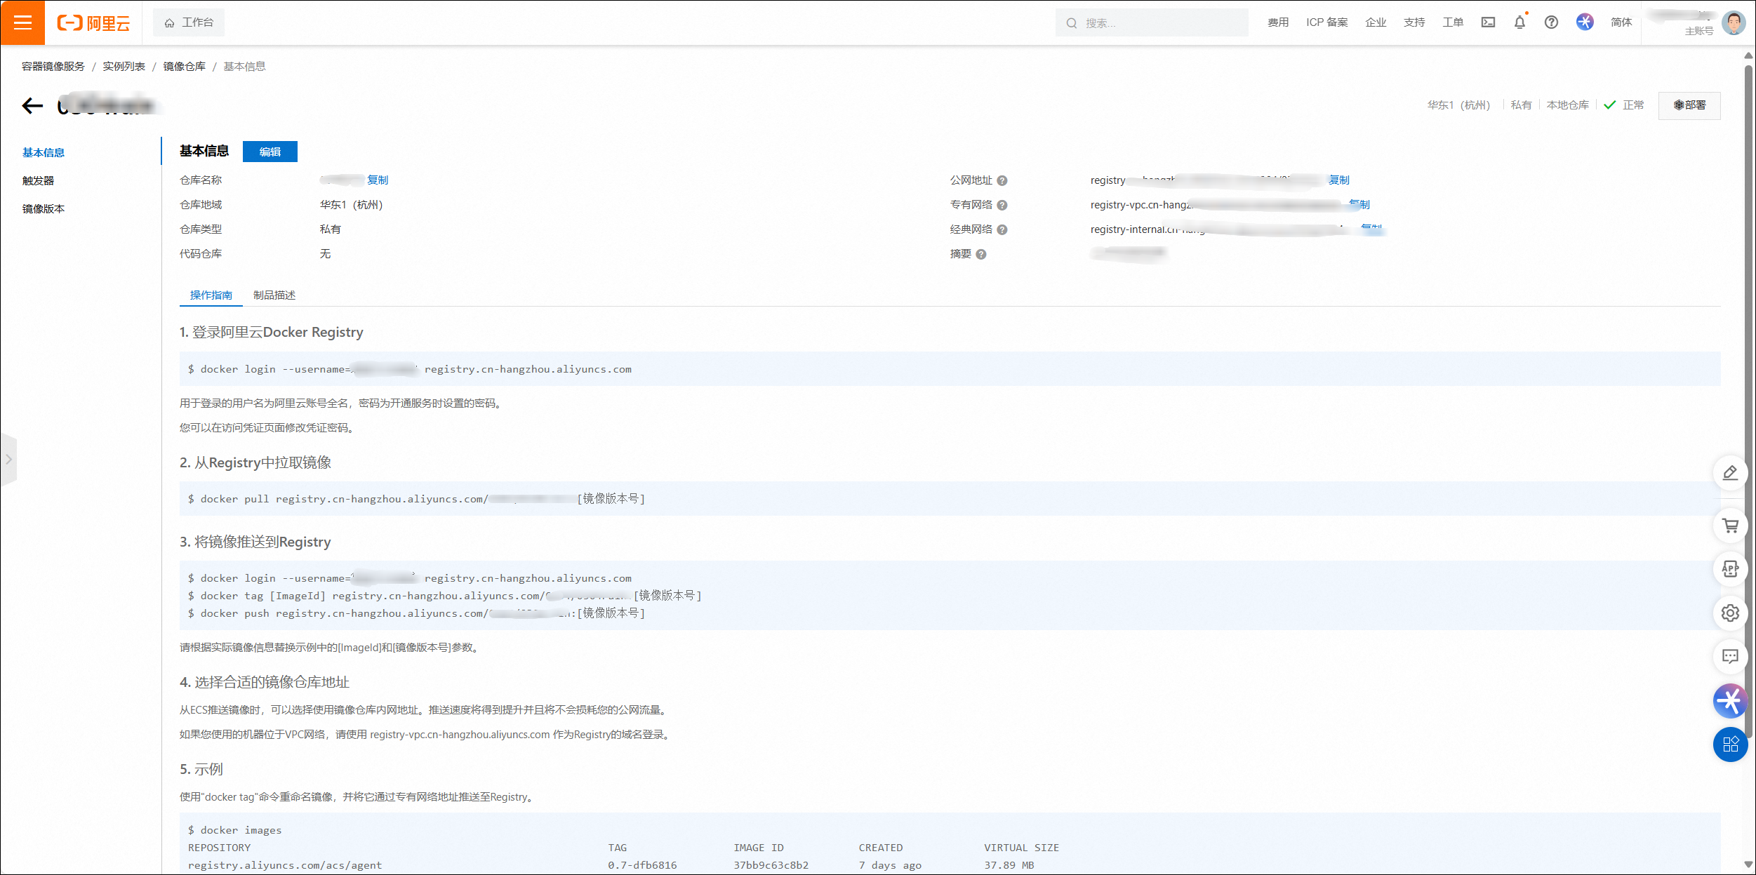Open the feedback chat bubble icon

(x=1730, y=657)
